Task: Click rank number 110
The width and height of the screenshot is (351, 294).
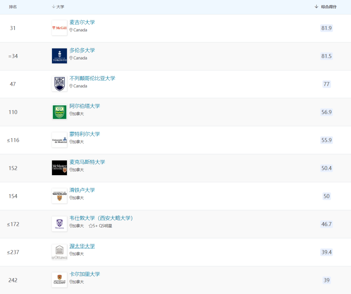Action: tap(13, 112)
